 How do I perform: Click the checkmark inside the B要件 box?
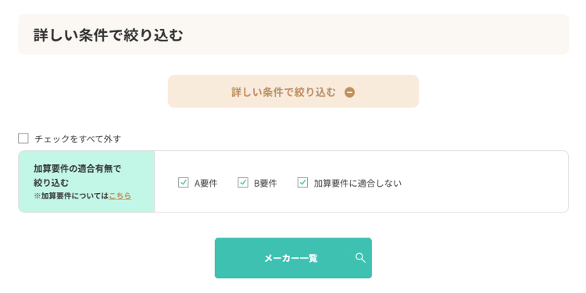click(243, 183)
